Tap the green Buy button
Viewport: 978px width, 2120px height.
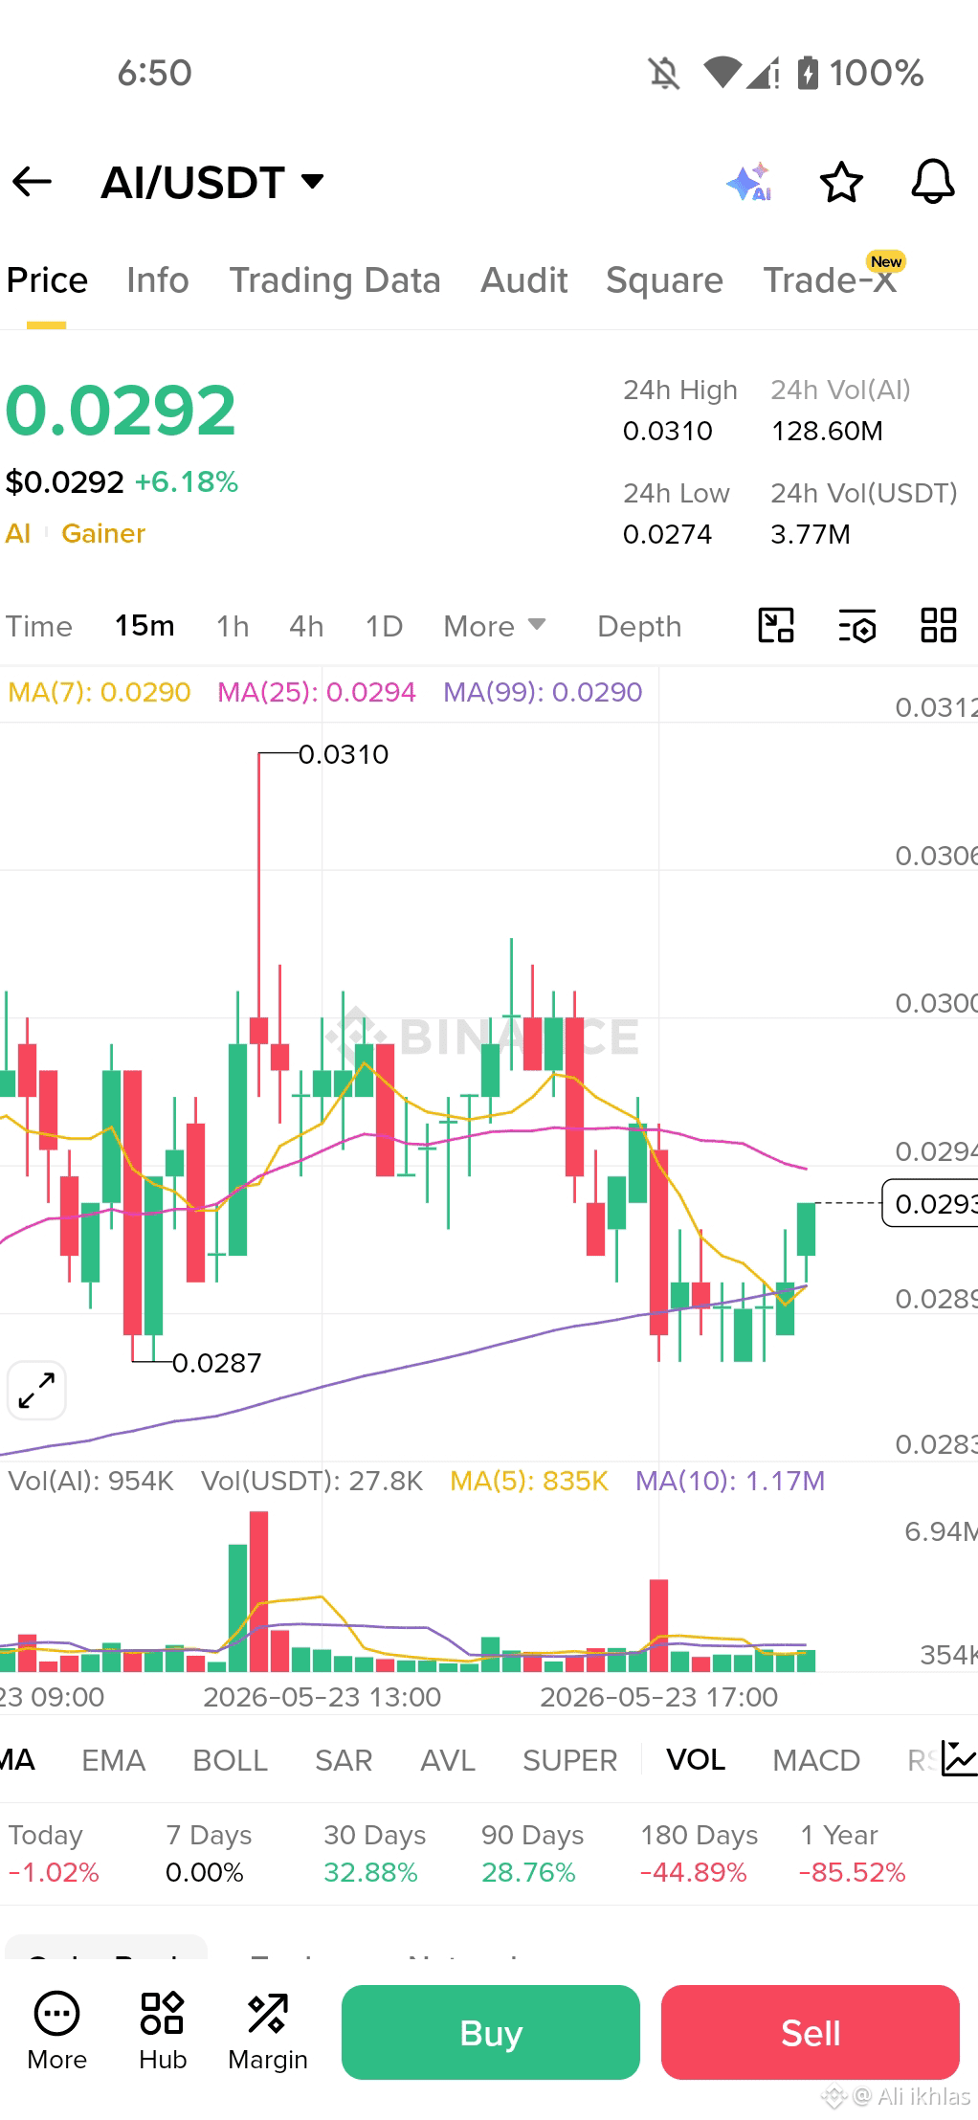(x=491, y=2032)
